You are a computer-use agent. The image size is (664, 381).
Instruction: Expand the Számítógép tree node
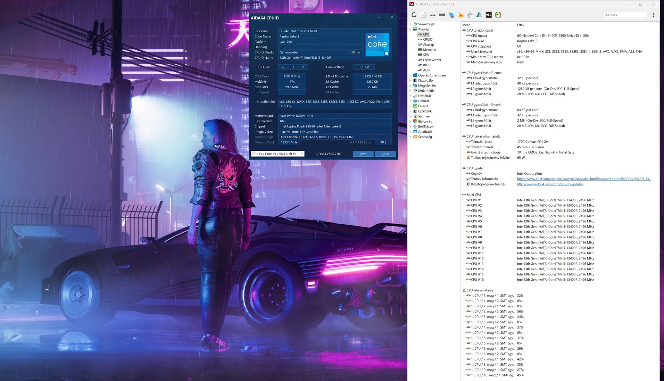[410, 24]
